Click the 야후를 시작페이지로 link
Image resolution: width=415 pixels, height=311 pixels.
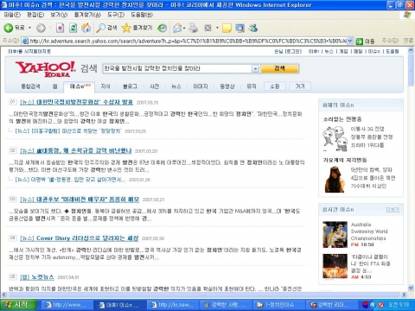(x=29, y=52)
